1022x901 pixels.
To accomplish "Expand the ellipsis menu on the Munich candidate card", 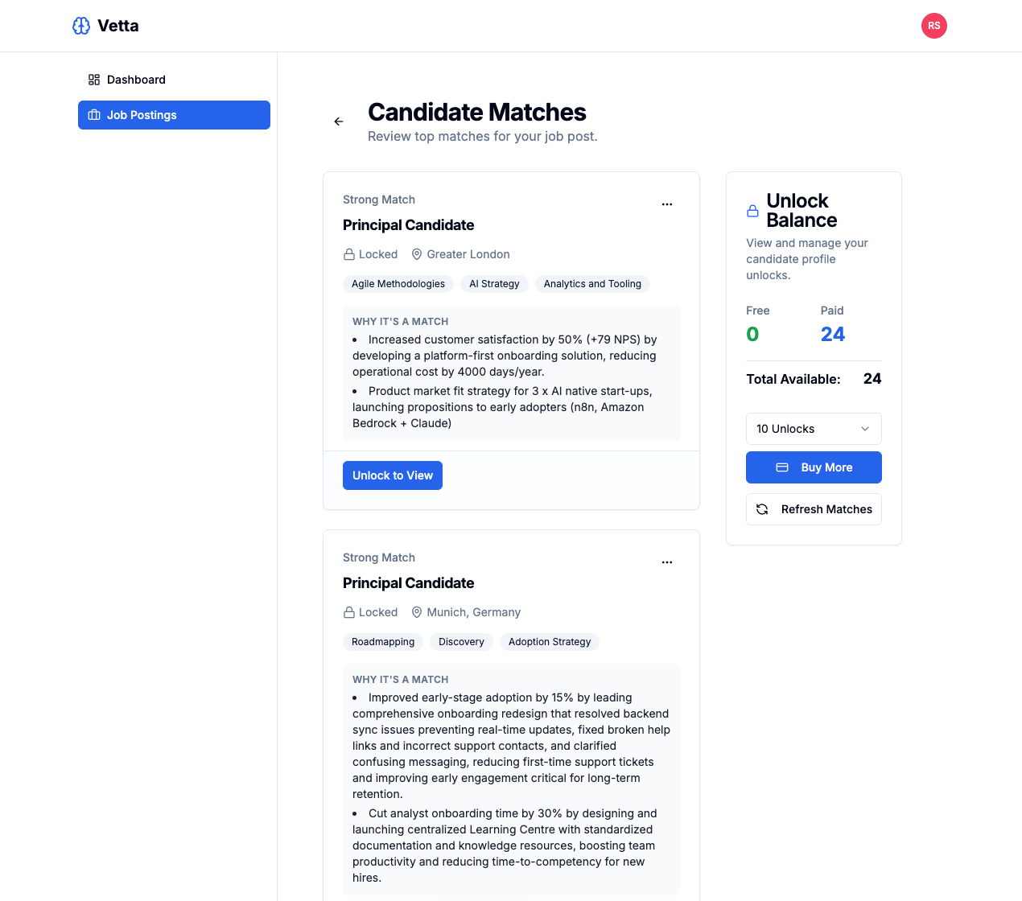I will 667,562.
